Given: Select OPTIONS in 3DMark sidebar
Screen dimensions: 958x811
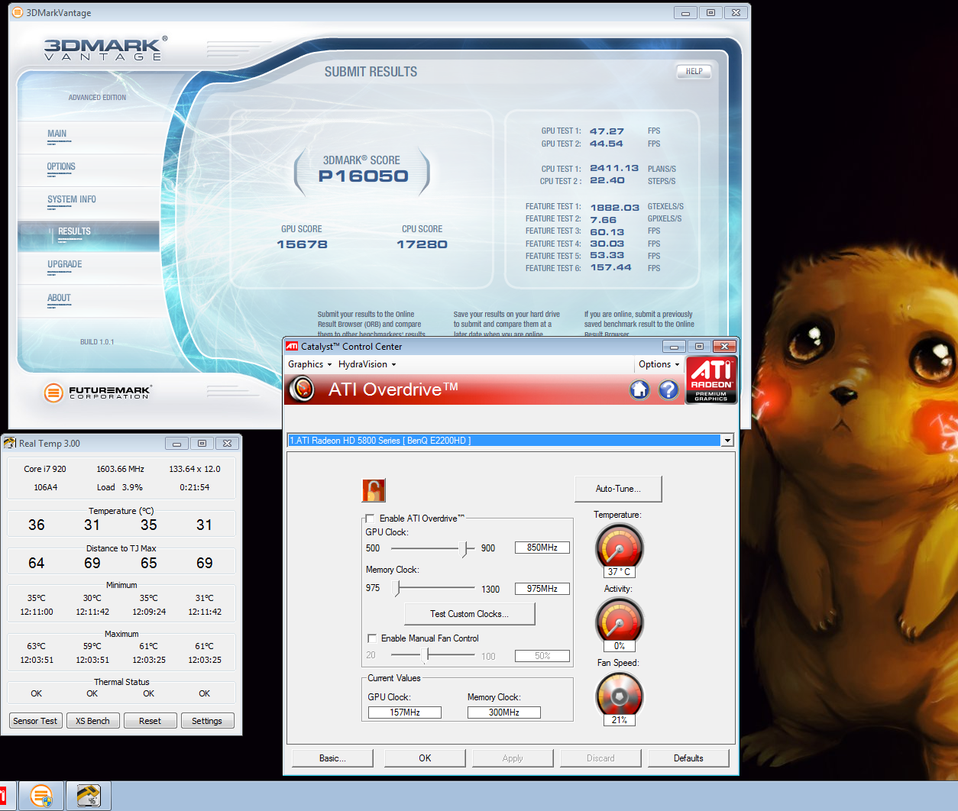Looking at the screenshot, I should (89, 170).
